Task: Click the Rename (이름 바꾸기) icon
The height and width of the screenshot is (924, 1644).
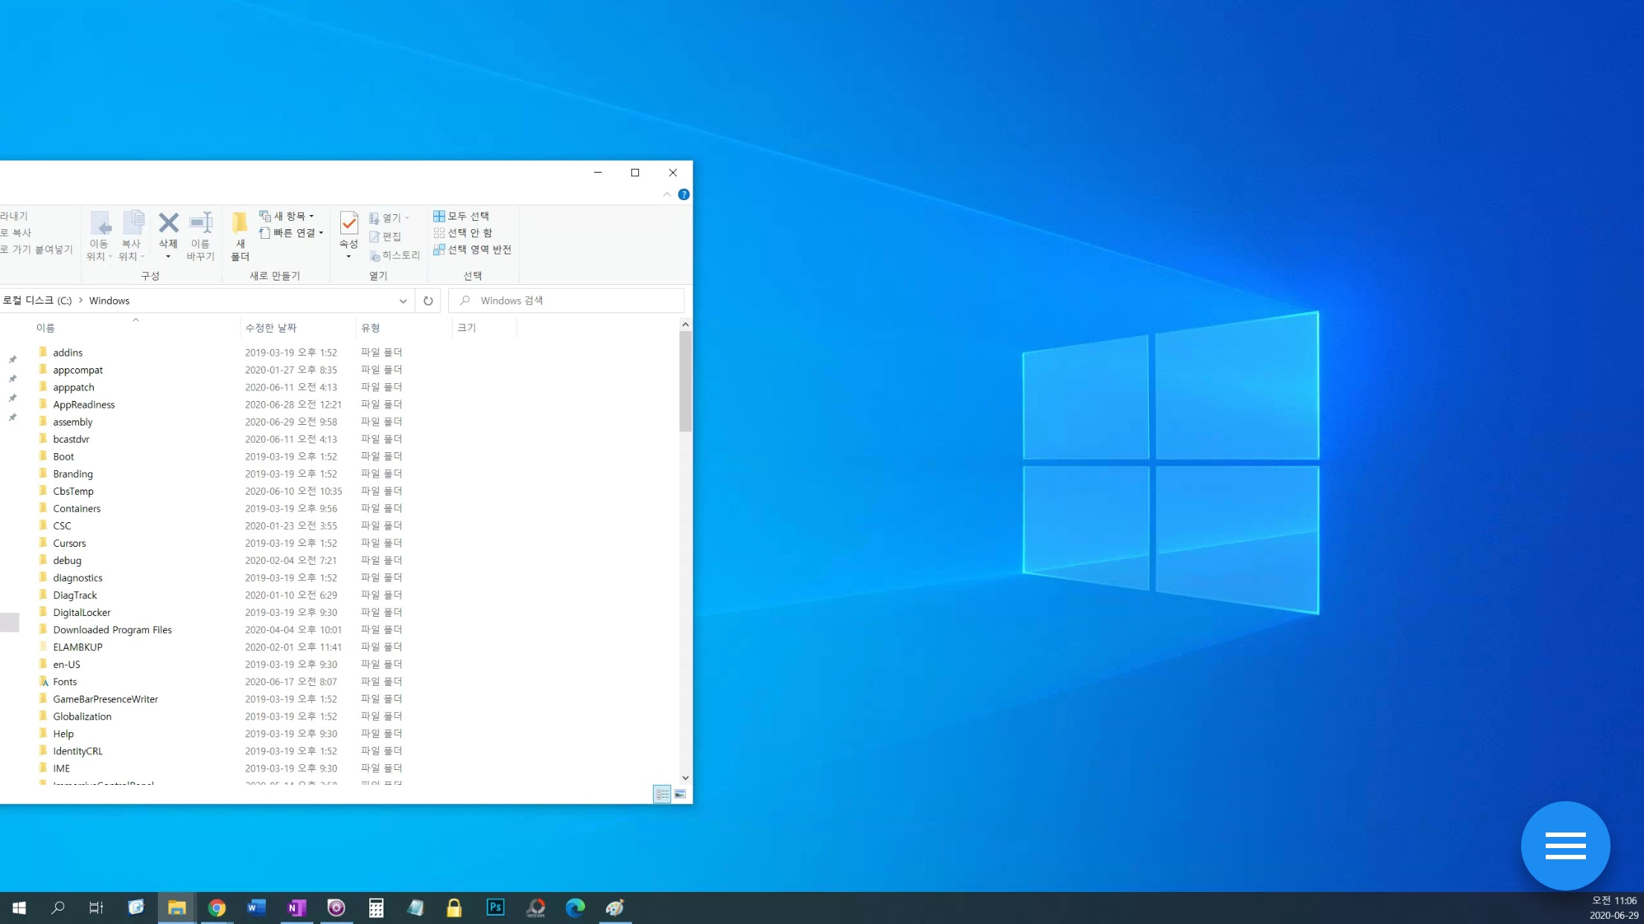Action: [x=200, y=223]
